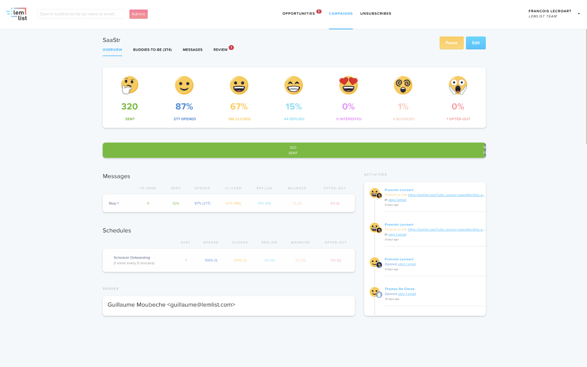
Task: Click the 186 CLICKED stat label
Action: pyautogui.click(x=239, y=119)
